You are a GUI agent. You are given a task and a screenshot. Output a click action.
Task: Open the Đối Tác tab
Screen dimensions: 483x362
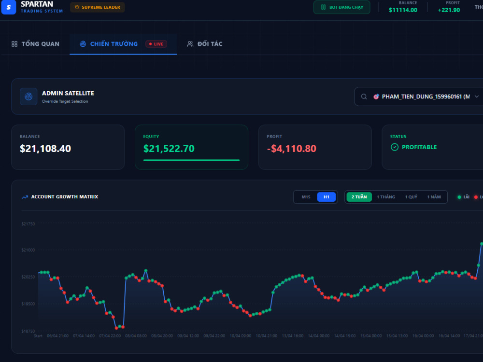click(205, 44)
